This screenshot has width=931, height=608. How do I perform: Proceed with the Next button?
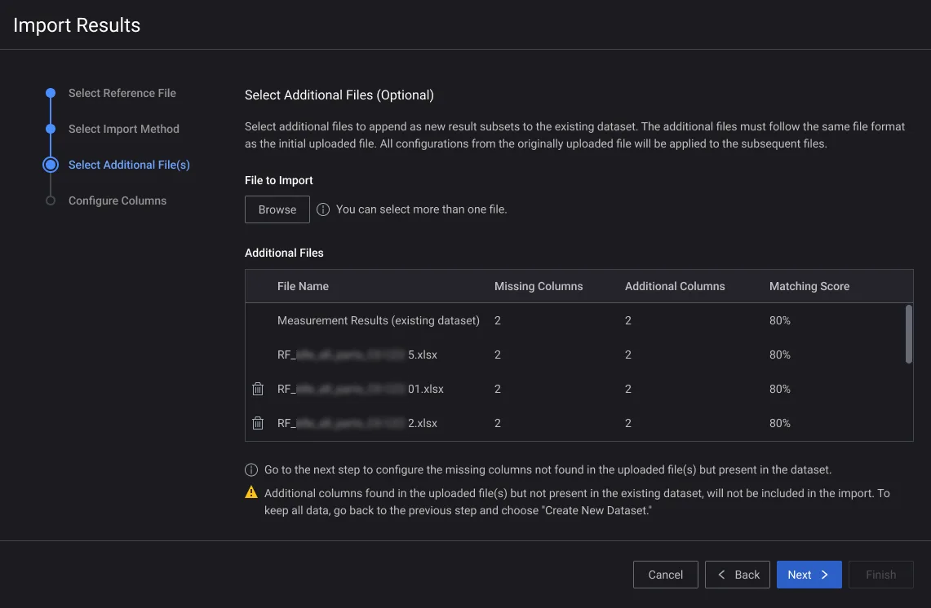click(809, 575)
